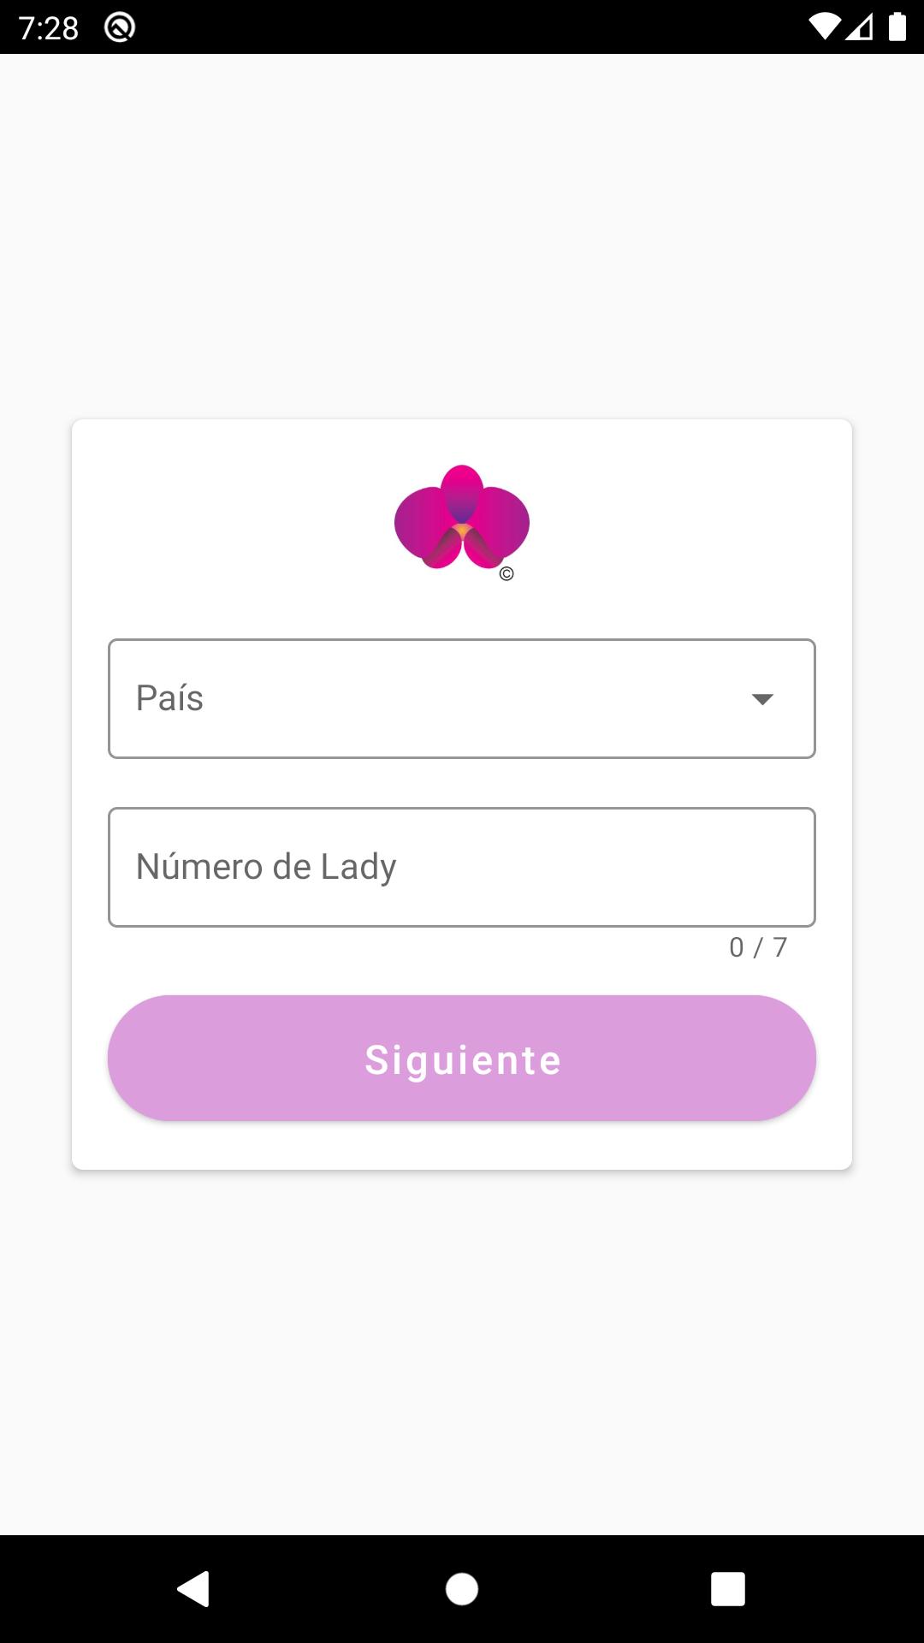The image size is (924, 1643).
Task: Tap the recent apps square button
Action: (x=728, y=1589)
